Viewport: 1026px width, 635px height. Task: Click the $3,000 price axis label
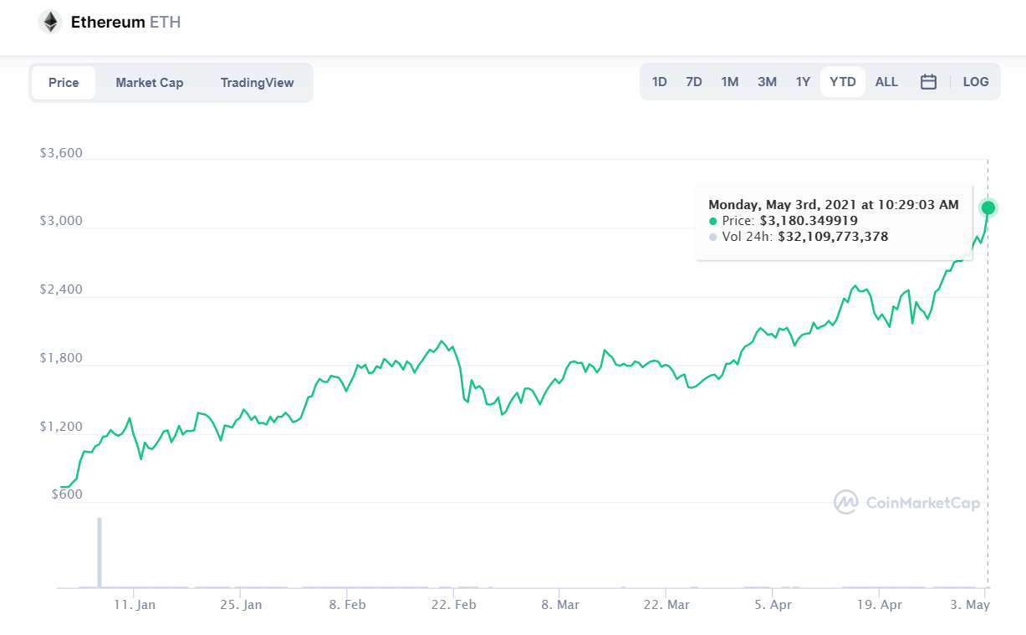click(59, 221)
